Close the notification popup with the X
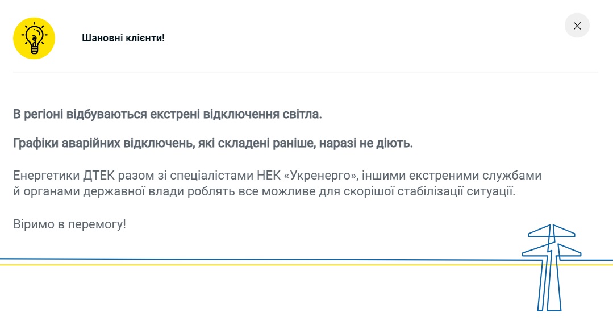 pos(577,26)
